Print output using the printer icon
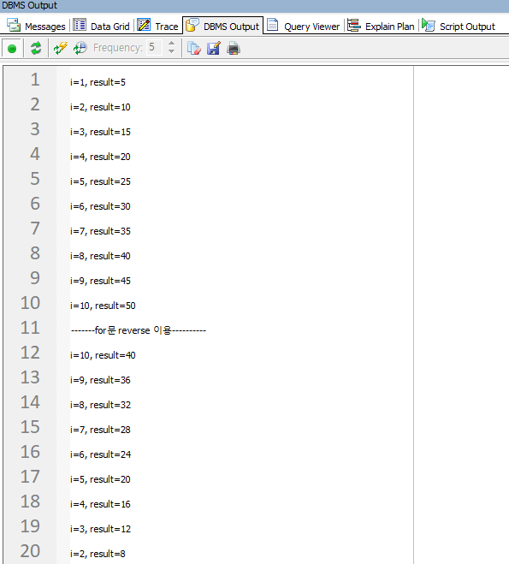 point(234,48)
